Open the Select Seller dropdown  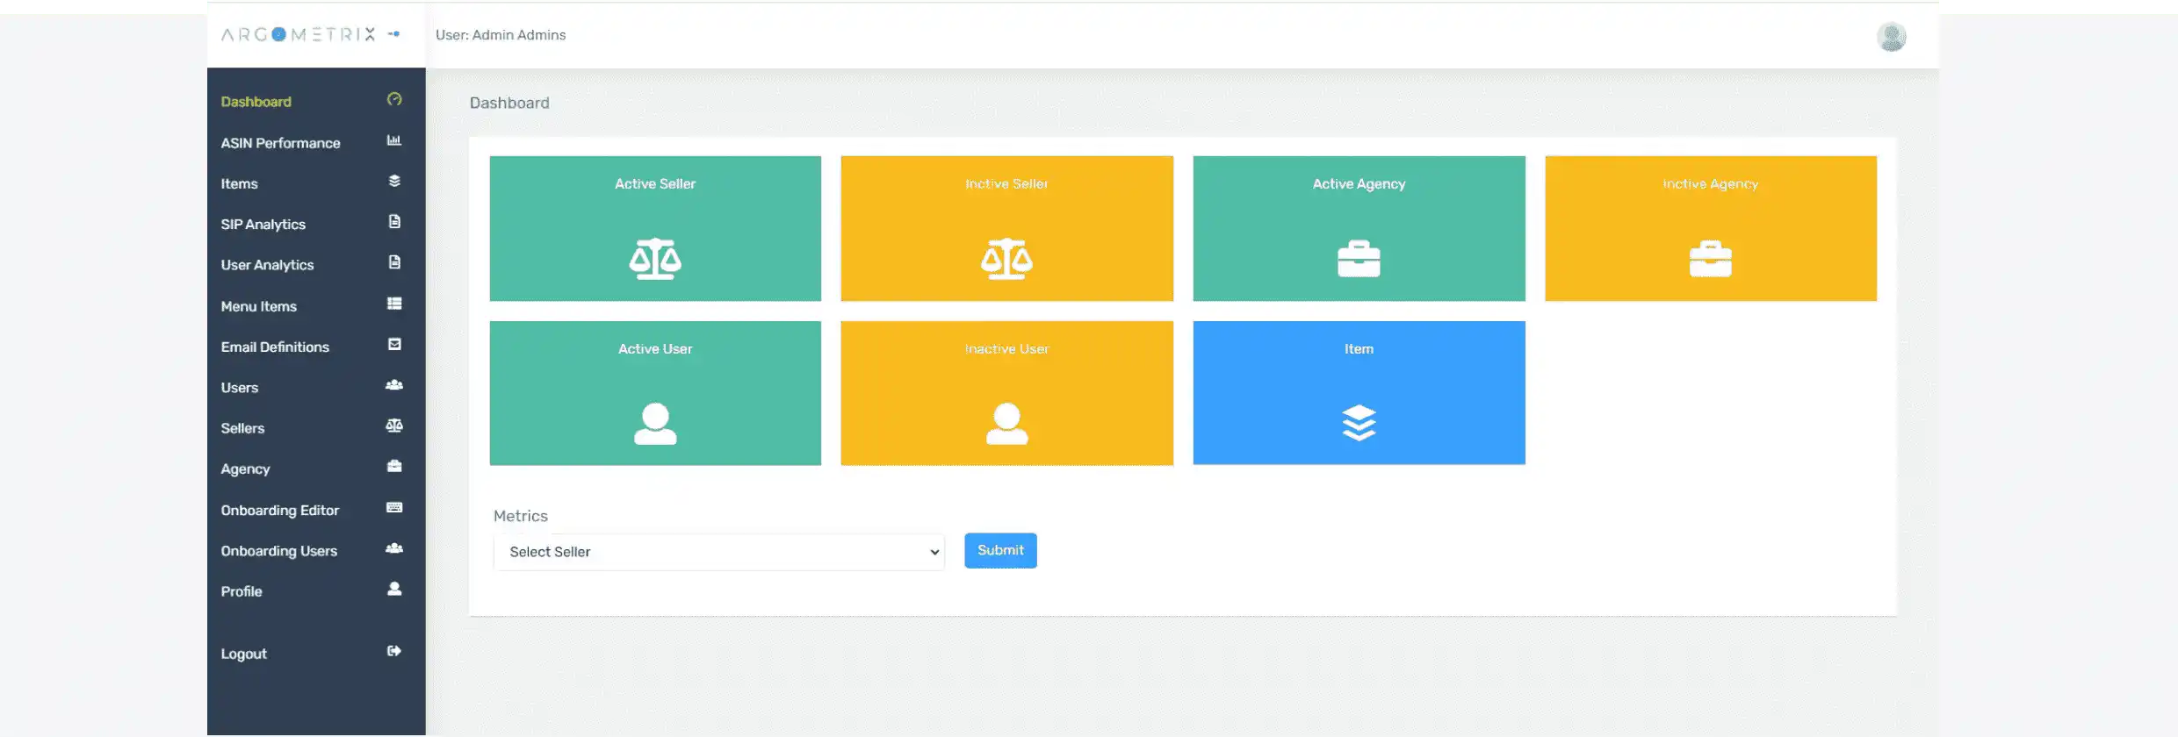click(718, 552)
